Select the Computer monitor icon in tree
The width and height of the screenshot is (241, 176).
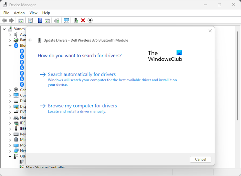click(x=16, y=95)
